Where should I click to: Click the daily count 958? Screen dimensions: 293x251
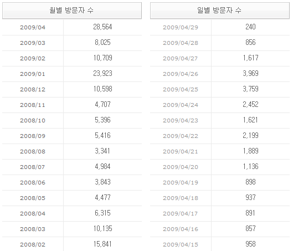tap(250, 244)
